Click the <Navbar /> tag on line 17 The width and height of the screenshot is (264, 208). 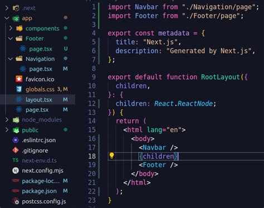pos(158,148)
